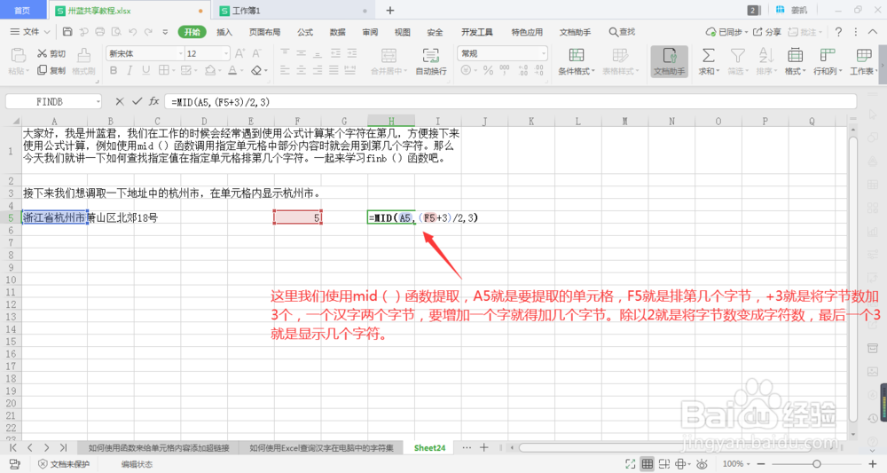
Task: Toggle Underline formatting
Action: [146, 70]
